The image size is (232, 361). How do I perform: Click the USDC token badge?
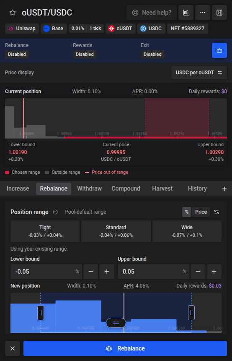tap(151, 29)
